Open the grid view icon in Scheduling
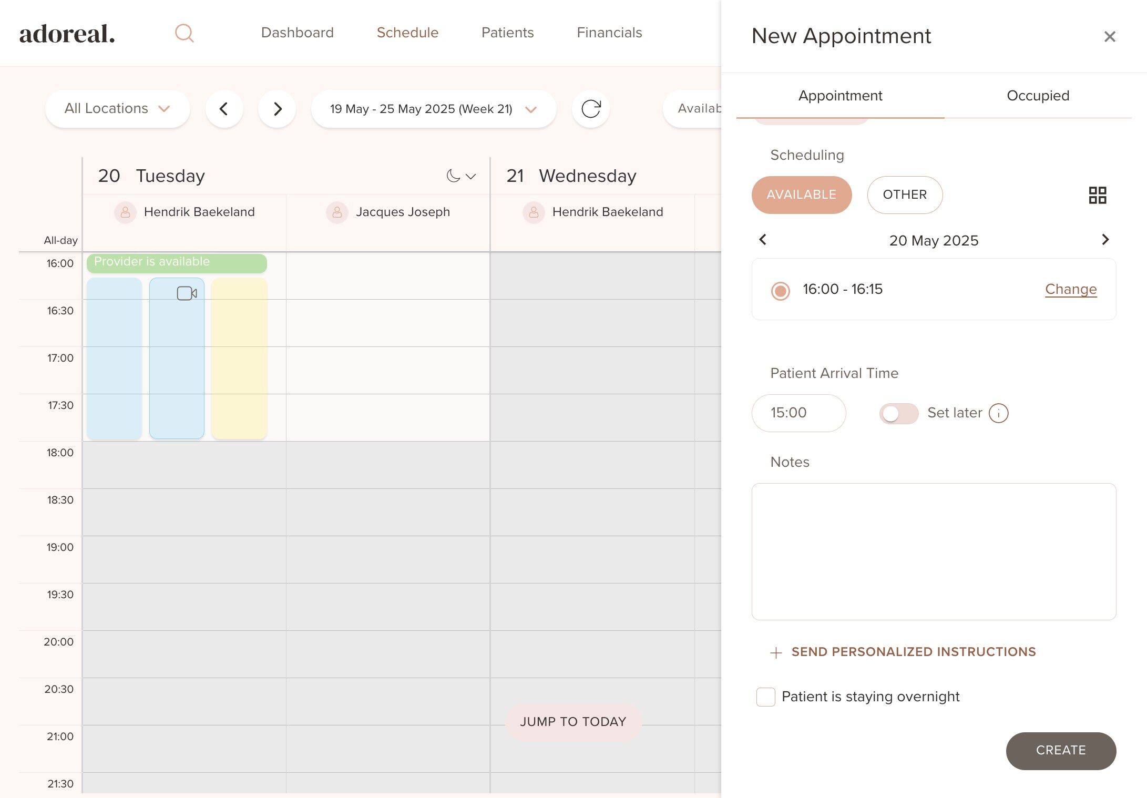1147x798 pixels. tap(1097, 195)
